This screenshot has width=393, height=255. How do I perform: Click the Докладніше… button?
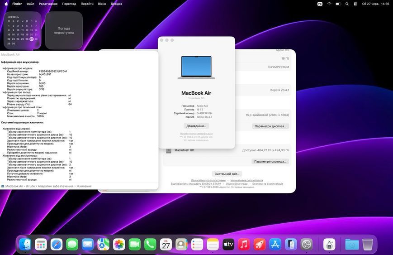click(196, 126)
